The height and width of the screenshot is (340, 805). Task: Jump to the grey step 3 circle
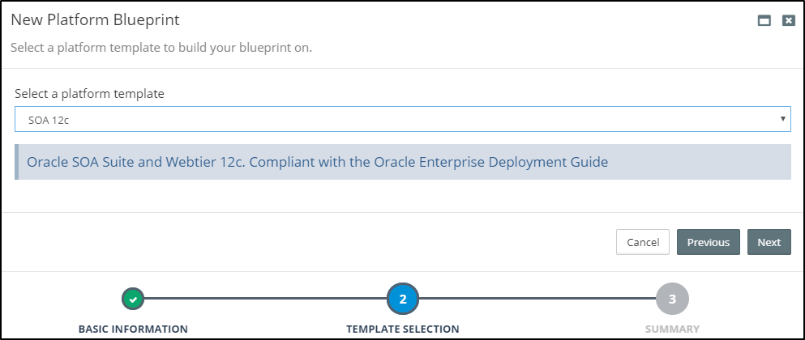[672, 299]
